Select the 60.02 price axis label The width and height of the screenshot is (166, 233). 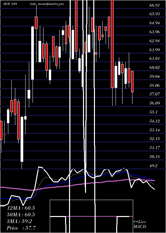(155, 68)
